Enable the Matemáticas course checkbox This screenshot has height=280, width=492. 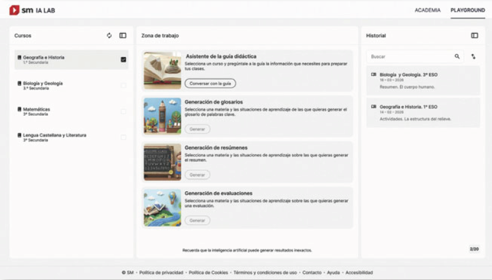(x=123, y=112)
